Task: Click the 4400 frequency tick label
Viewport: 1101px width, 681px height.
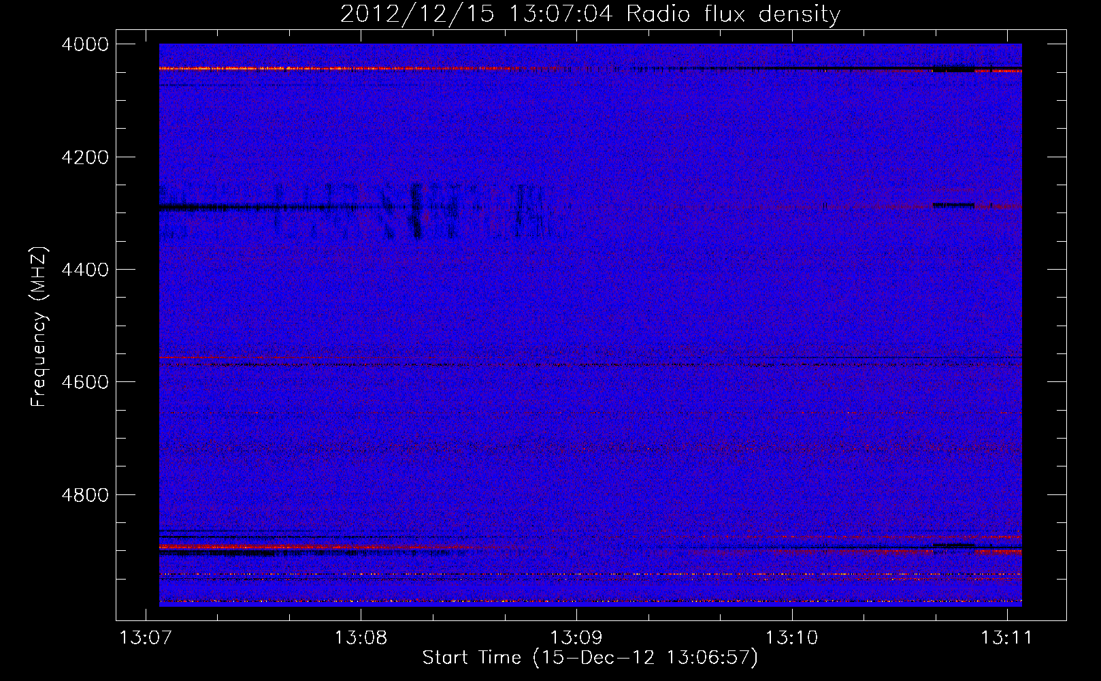Action: click(84, 270)
